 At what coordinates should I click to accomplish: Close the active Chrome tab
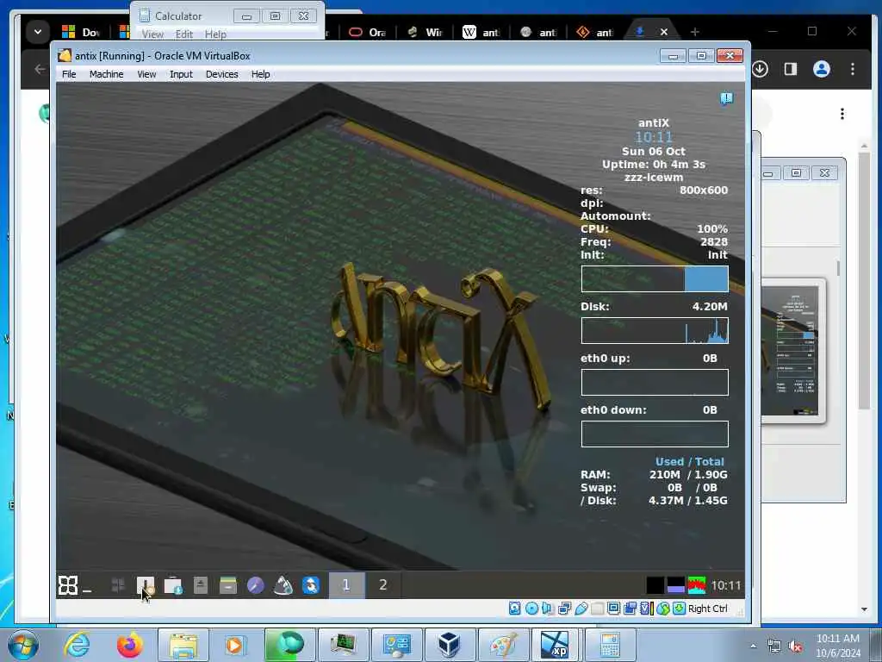pyautogui.click(x=664, y=32)
